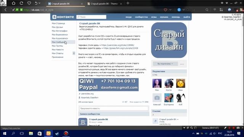Screen dimensions: 244x137
Task: Reload the page with refresh icon
Action: click(x=21, y=3)
